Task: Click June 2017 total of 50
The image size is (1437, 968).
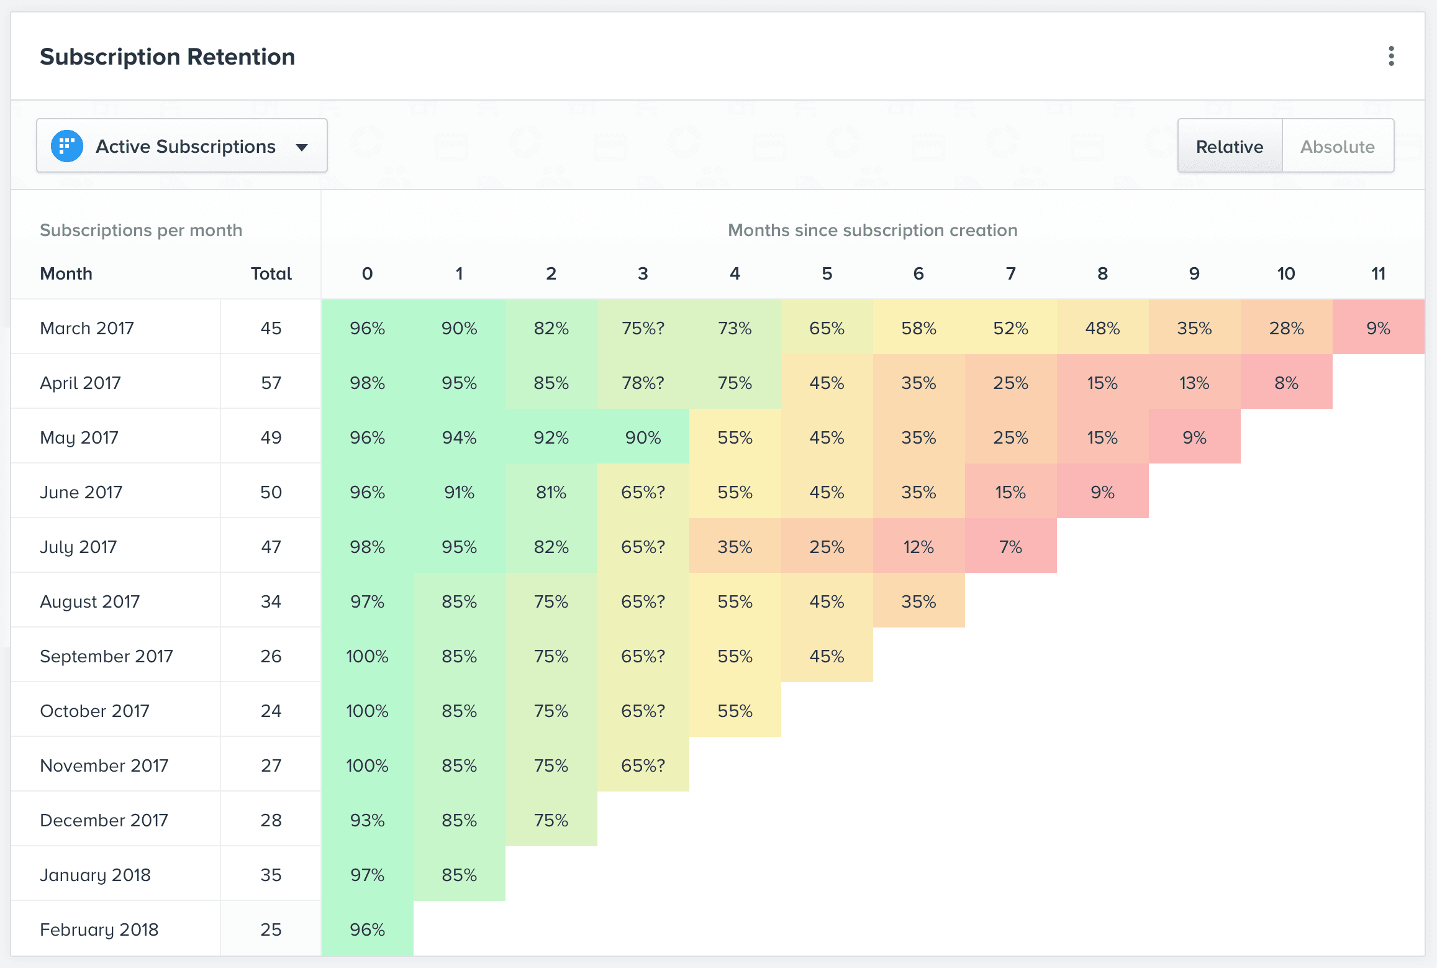Action: click(271, 492)
